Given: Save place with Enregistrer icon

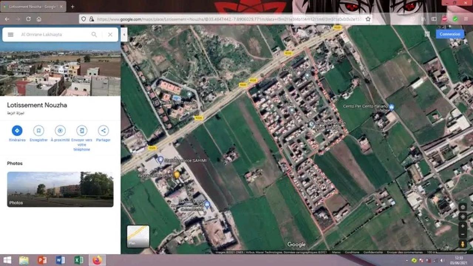Looking at the screenshot, I should 38,130.
